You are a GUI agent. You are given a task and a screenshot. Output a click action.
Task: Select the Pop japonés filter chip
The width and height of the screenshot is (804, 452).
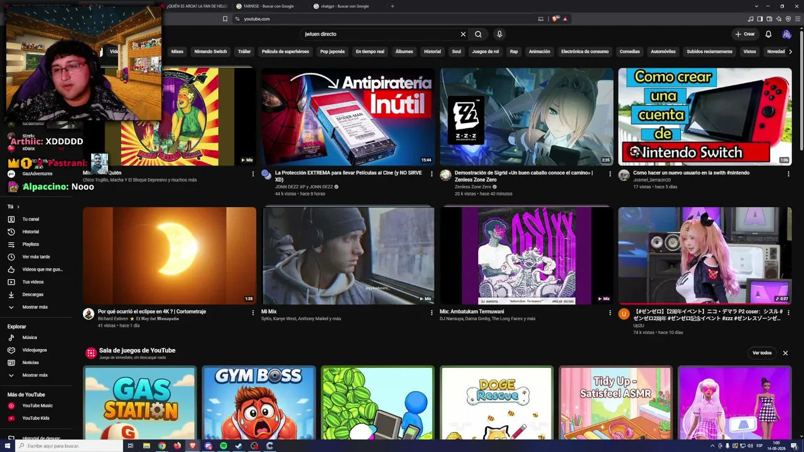point(332,51)
